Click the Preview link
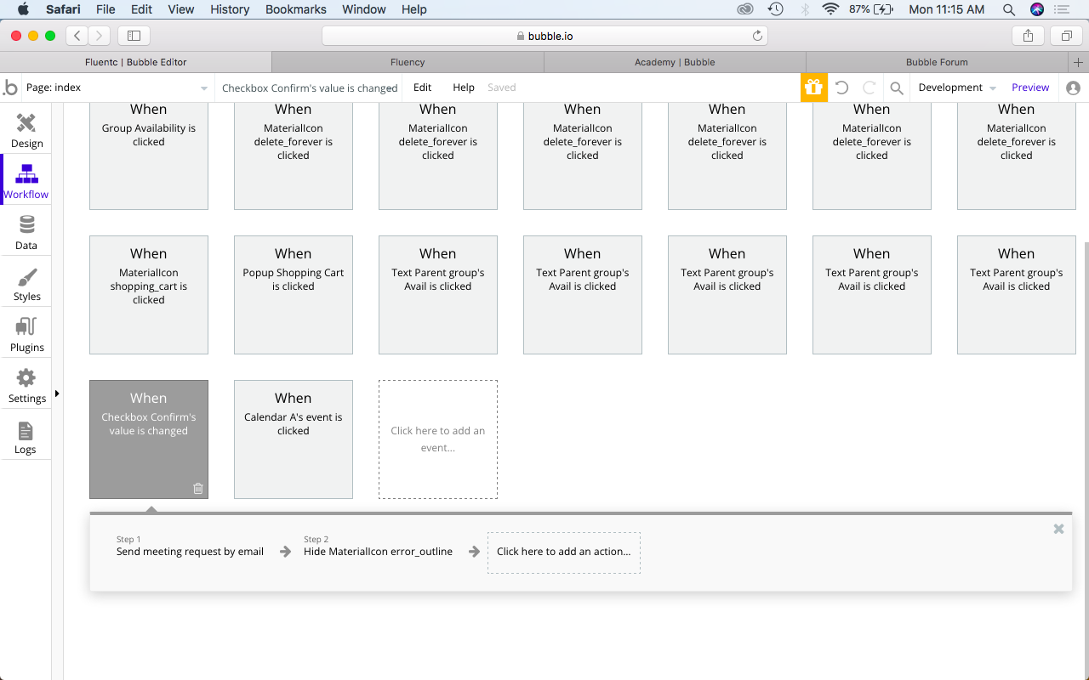Image resolution: width=1089 pixels, height=680 pixels. pos(1030,88)
